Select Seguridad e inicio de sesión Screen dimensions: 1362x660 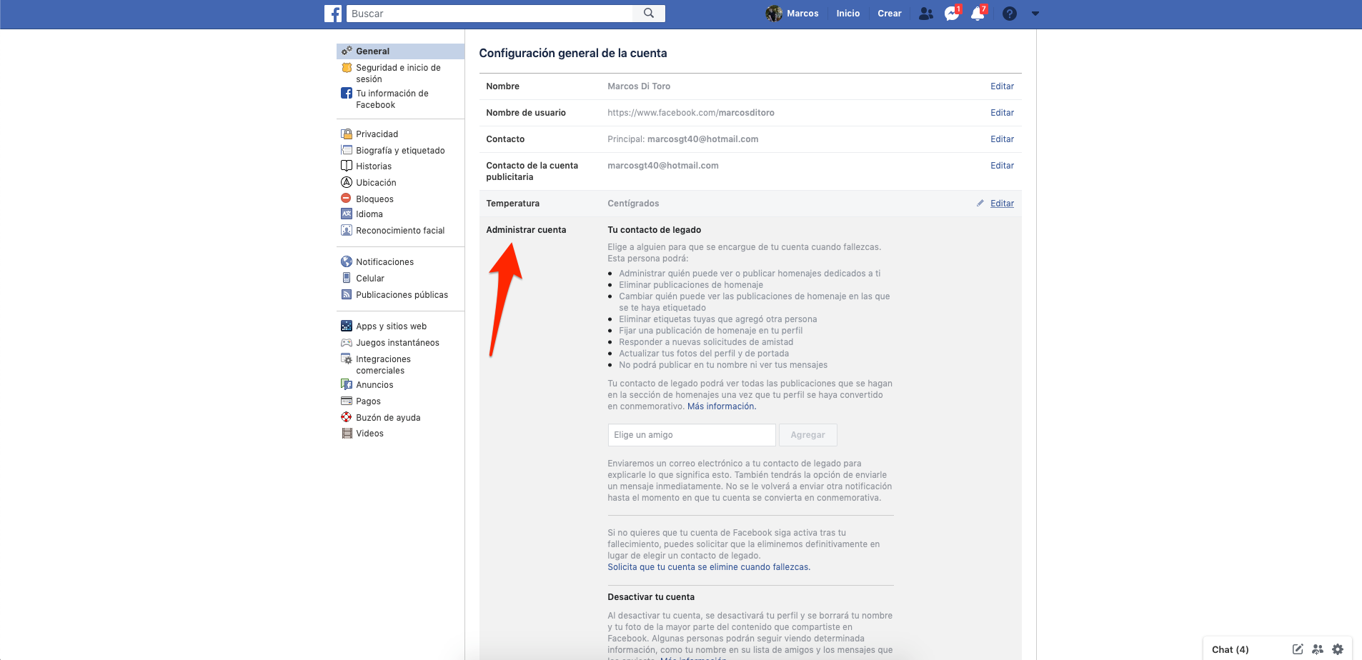(x=398, y=73)
